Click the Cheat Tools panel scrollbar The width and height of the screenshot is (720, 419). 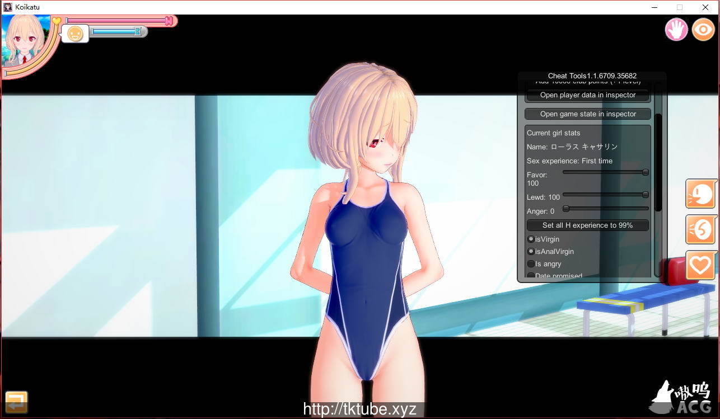point(658,162)
